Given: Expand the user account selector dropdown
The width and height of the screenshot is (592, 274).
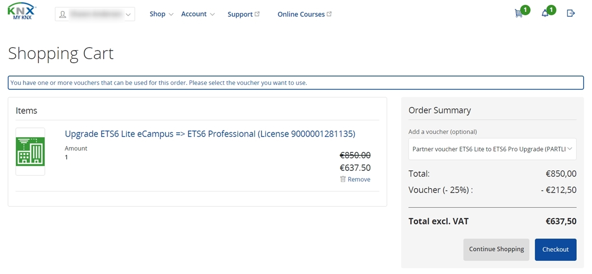Looking at the screenshot, I should (x=95, y=14).
